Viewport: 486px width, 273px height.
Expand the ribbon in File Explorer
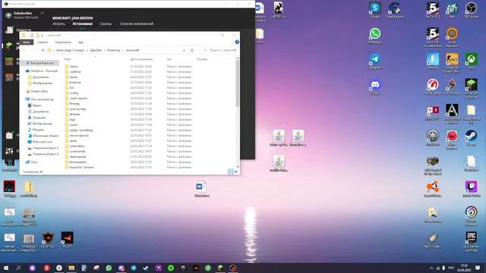coord(232,42)
